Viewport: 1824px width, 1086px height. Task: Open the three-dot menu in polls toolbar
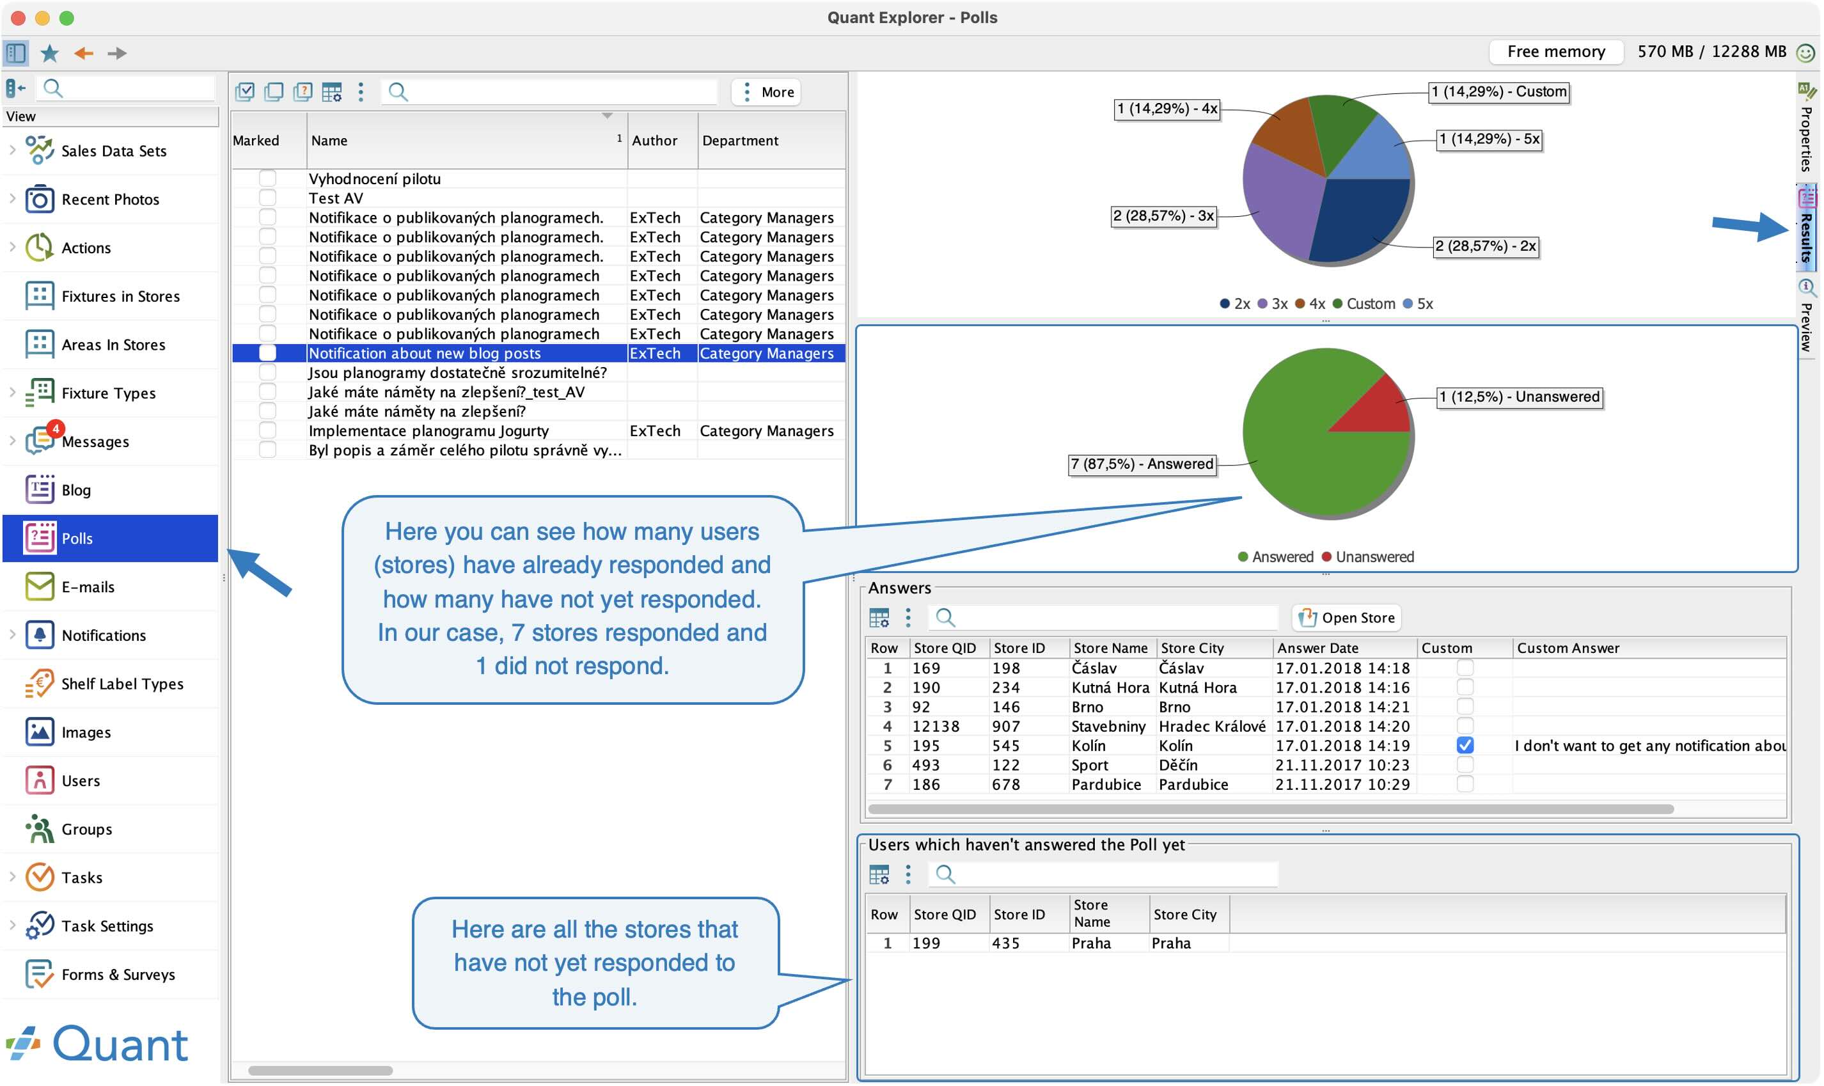click(361, 91)
